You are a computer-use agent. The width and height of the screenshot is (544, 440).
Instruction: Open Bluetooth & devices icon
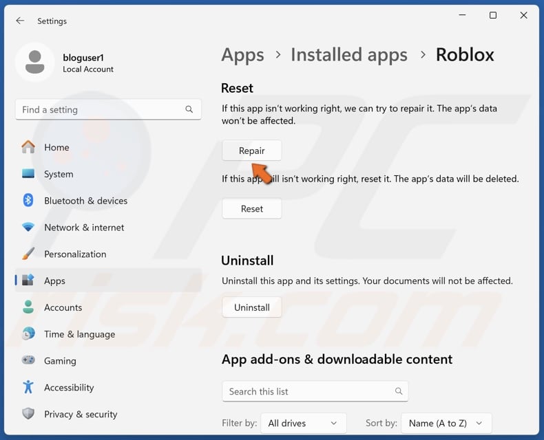(28, 201)
